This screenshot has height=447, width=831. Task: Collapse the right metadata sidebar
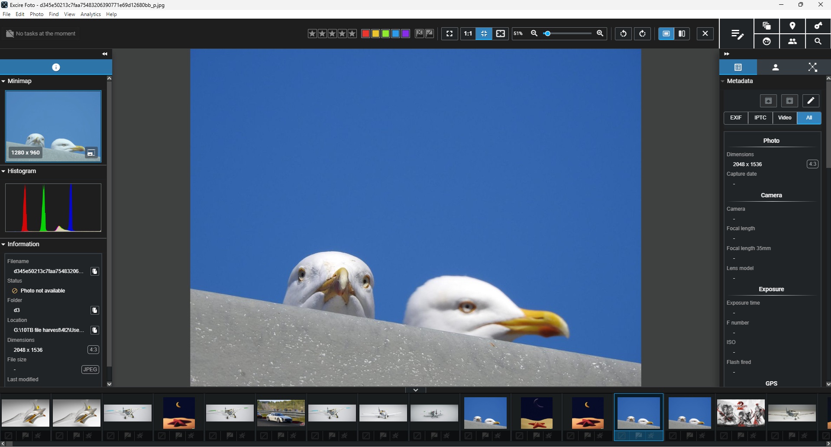click(x=727, y=53)
